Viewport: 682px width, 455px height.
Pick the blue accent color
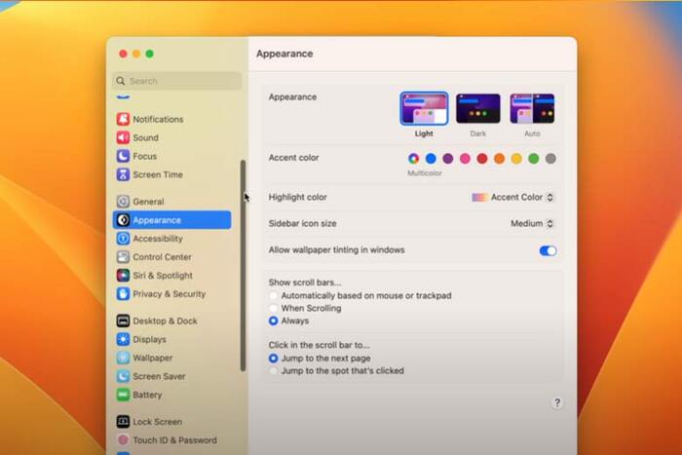pyautogui.click(x=431, y=159)
